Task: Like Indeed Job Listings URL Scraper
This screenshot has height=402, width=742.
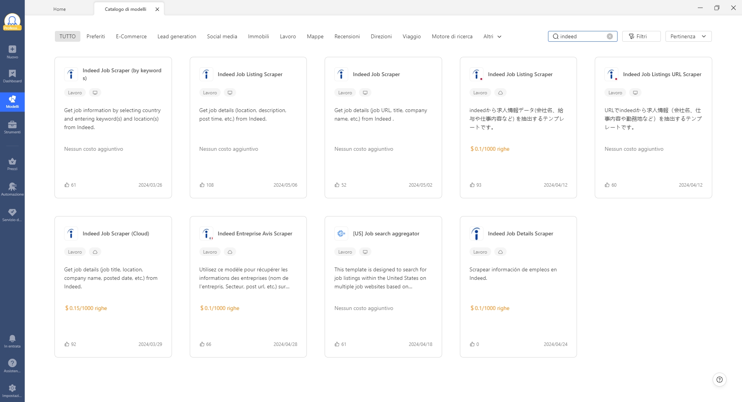Action: (607, 185)
